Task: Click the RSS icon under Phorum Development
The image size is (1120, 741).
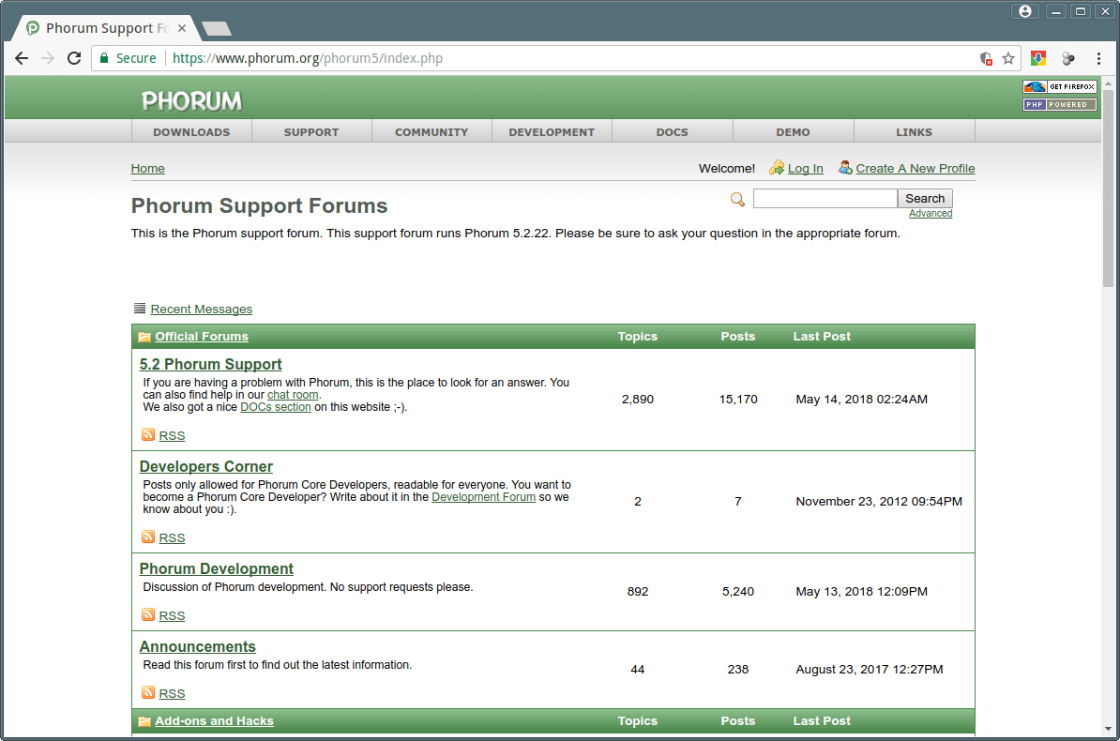Action: [148, 615]
